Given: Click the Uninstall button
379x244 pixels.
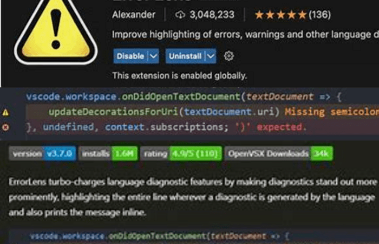Looking at the screenshot, I should click(x=185, y=56).
